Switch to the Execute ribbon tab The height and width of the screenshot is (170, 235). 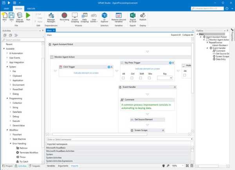(x=31, y=9)
